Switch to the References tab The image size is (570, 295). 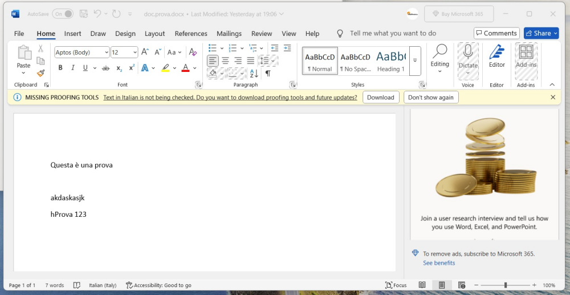[191, 34]
